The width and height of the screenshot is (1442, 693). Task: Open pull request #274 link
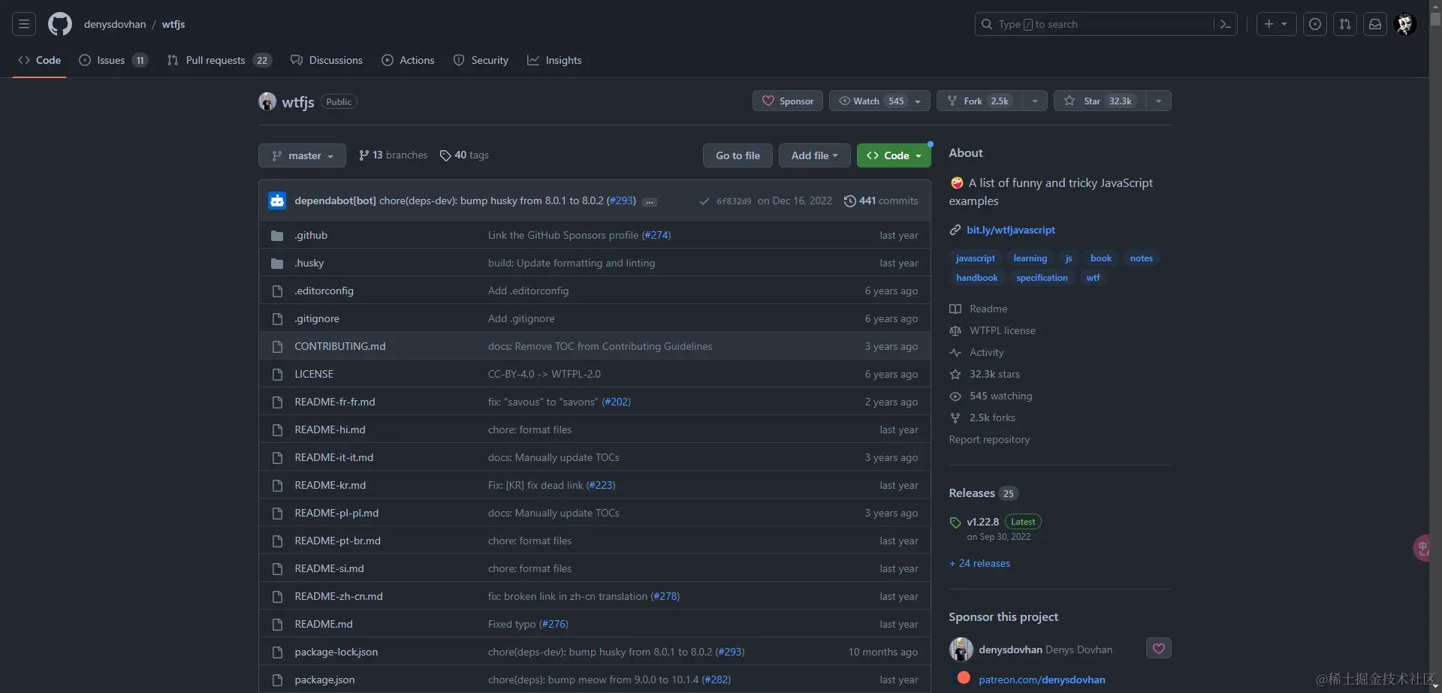click(x=656, y=235)
